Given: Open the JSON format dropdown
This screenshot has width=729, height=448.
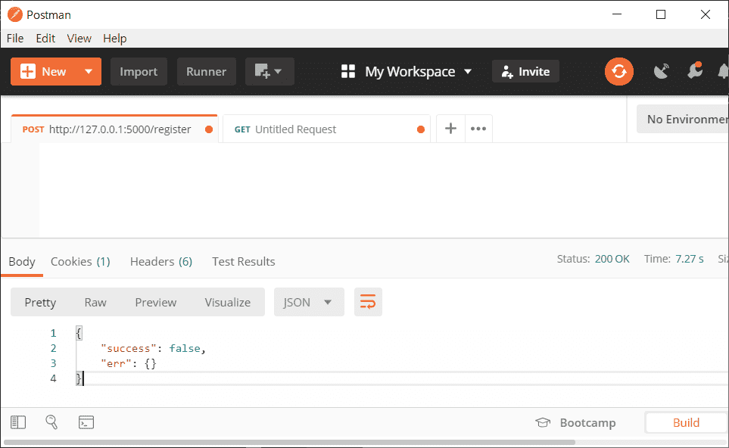Looking at the screenshot, I should click(x=309, y=302).
